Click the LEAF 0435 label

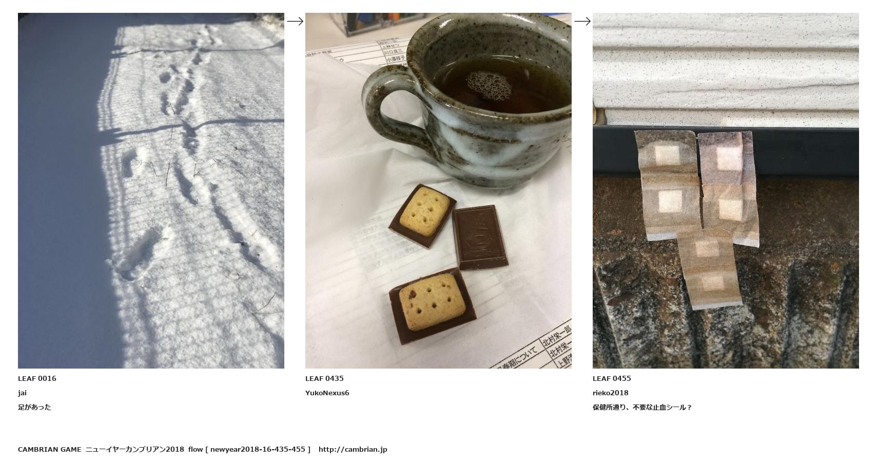pos(324,378)
